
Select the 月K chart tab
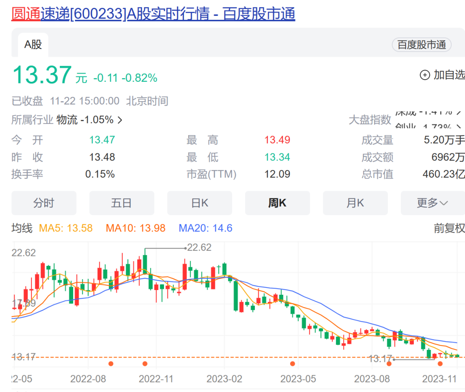point(355,203)
